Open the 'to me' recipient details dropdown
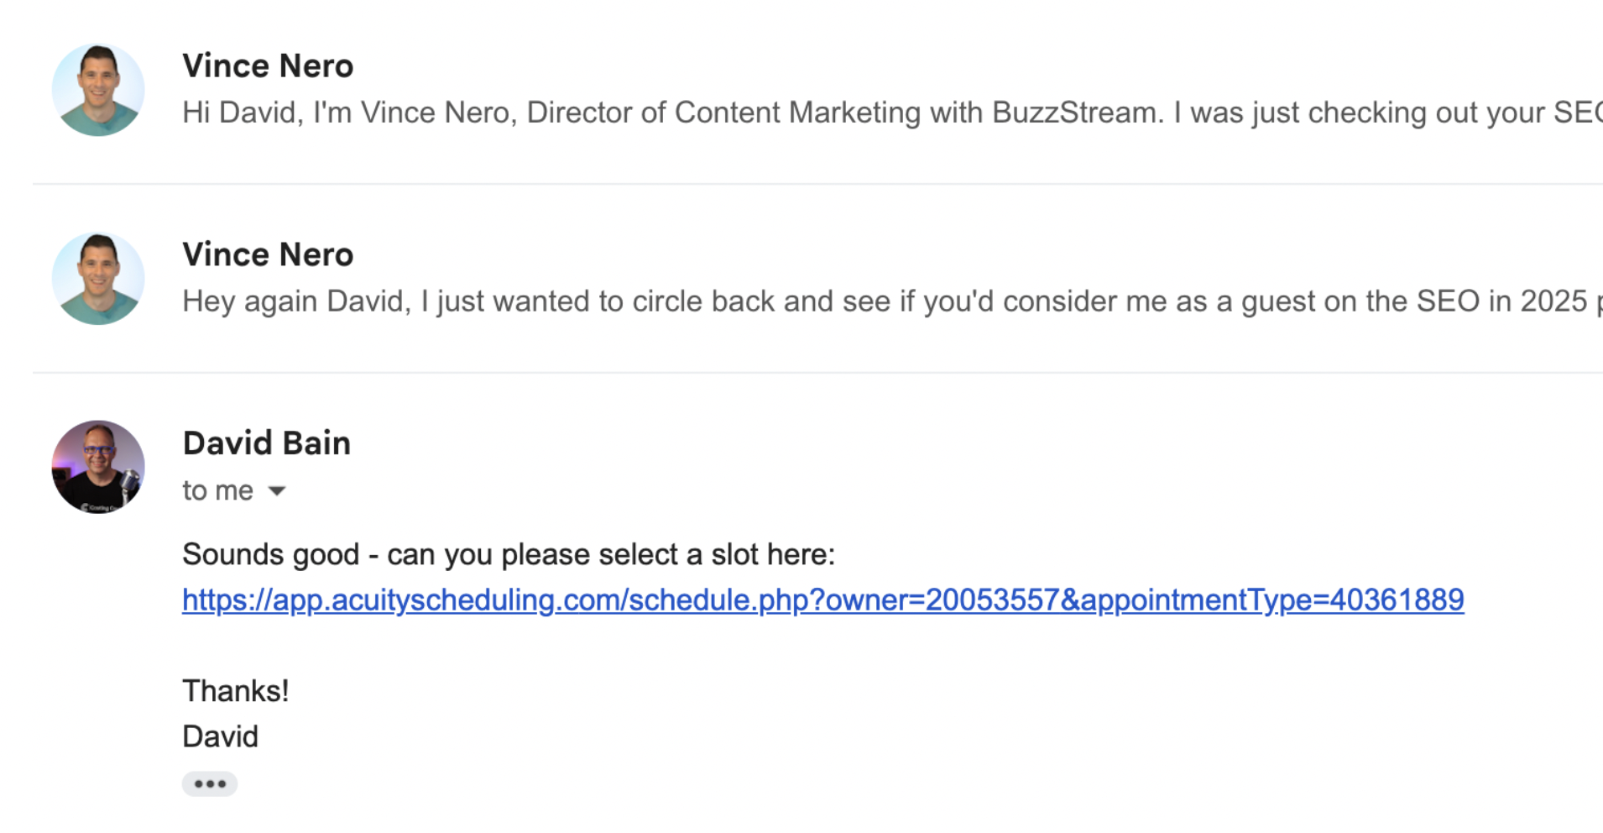The image size is (1603, 833). 278,490
